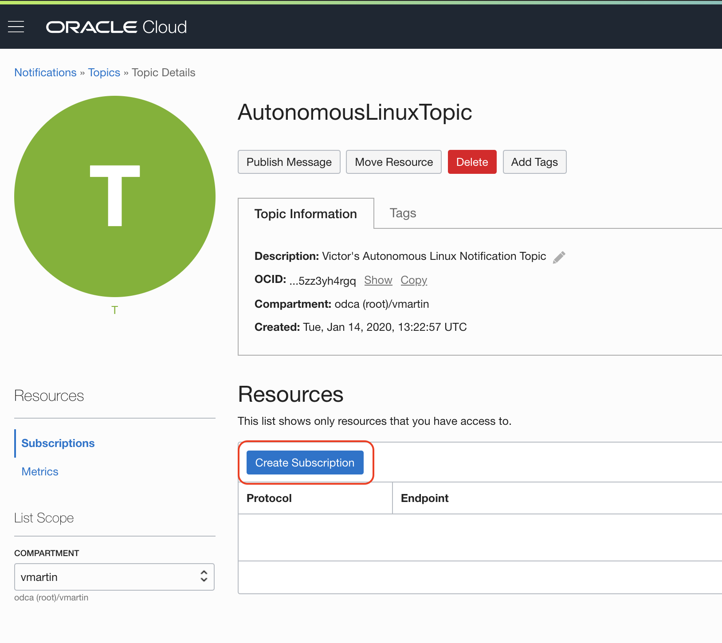Go to Topics breadcrumb
The image size is (722, 643).
tap(104, 72)
